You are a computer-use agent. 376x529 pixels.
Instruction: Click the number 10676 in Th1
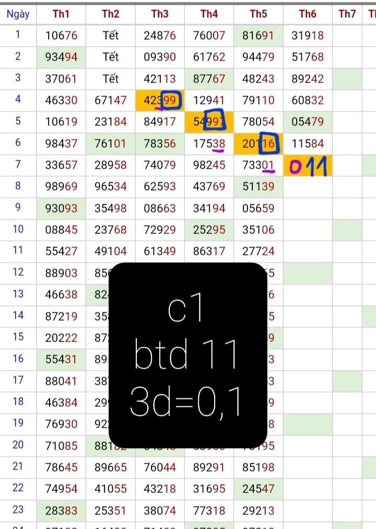click(61, 36)
